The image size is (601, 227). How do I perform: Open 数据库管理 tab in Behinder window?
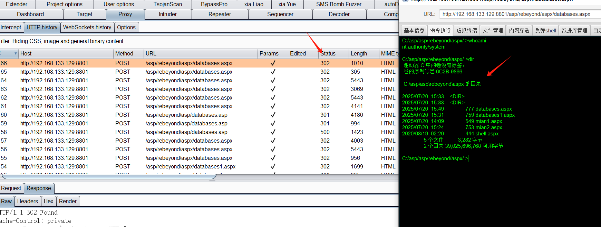(574, 30)
